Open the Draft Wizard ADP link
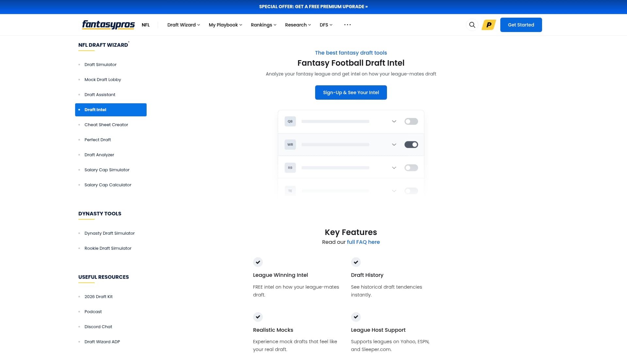627x353 pixels. click(x=102, y=342)
